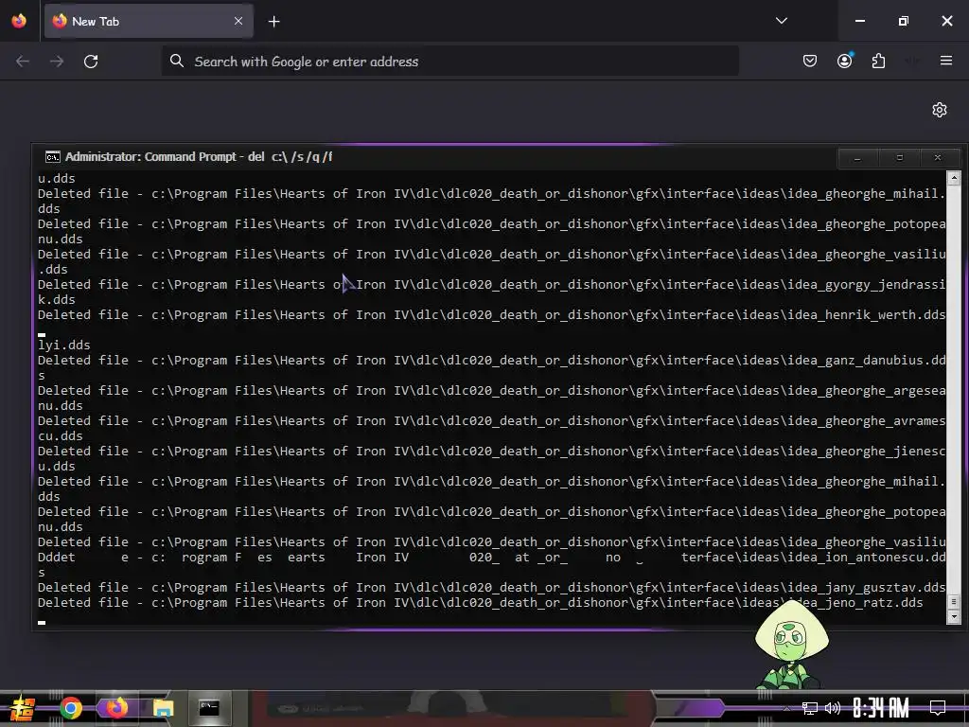Go back to previous page

pos(23,62)
